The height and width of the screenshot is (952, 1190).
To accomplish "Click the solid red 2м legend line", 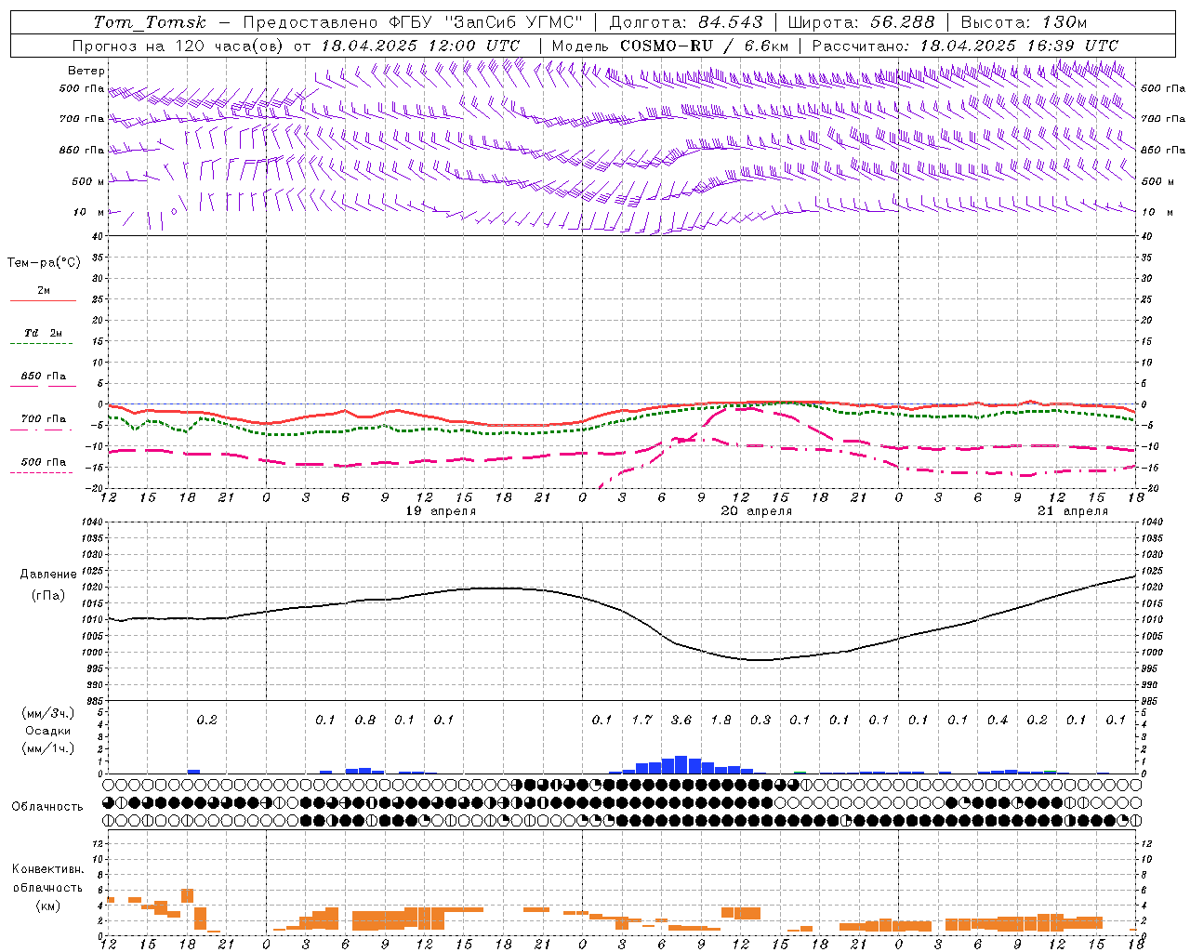I will (43, 300).
